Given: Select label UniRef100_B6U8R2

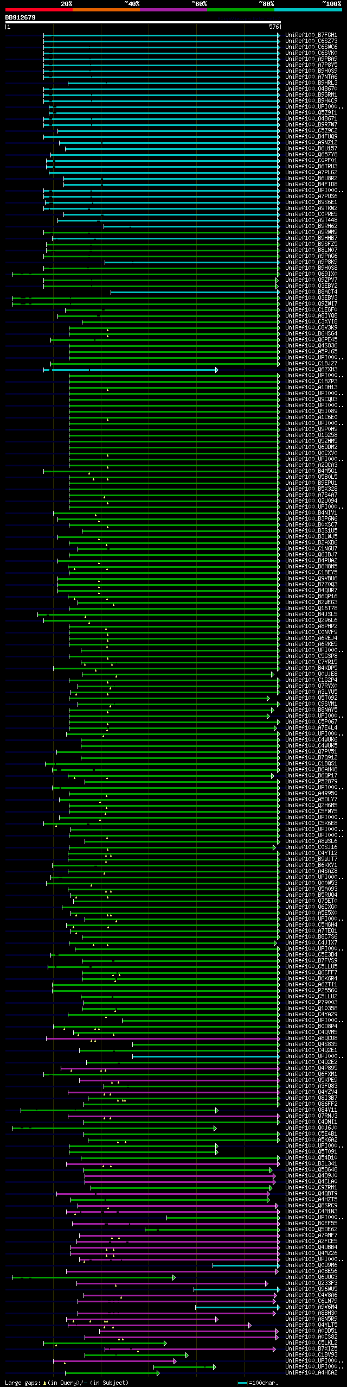Looking at the screenshot, I should tap(311, 179).
